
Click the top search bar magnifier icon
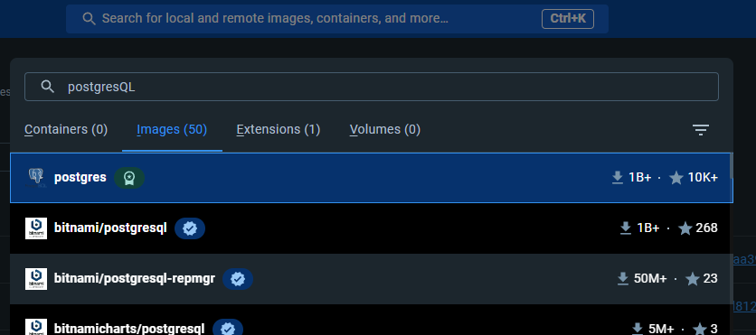(89, 19)
